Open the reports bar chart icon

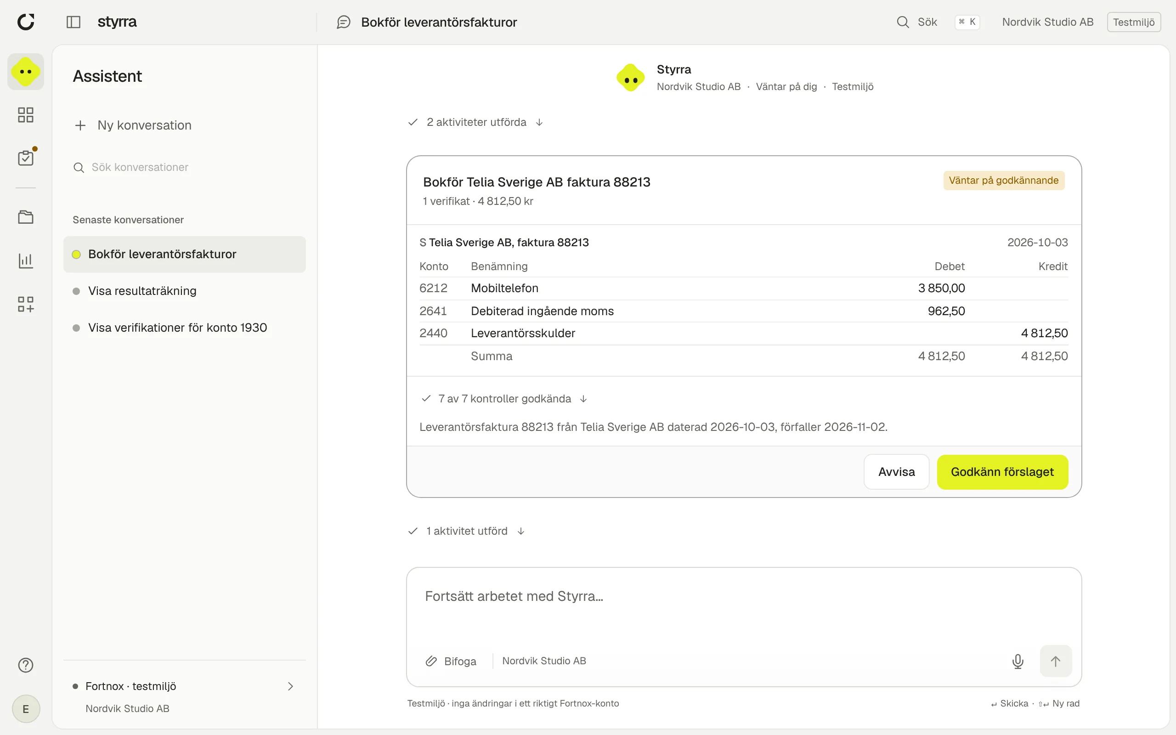[x=26, y=260]
